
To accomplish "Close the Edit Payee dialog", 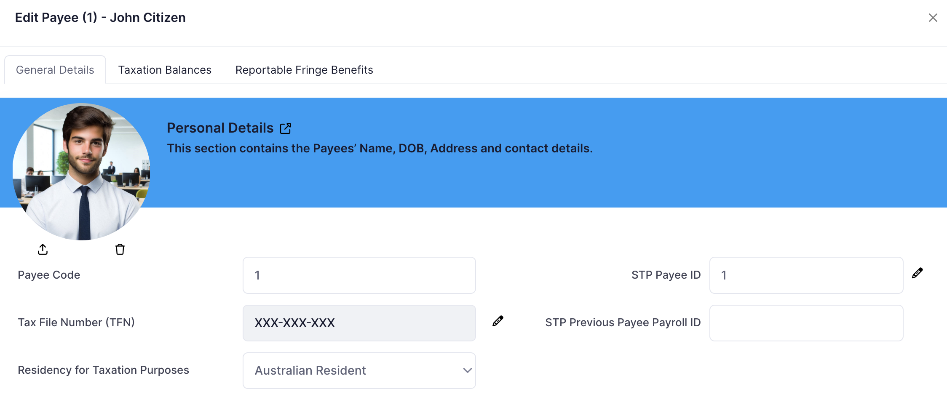I will click(x=933, y=18).
